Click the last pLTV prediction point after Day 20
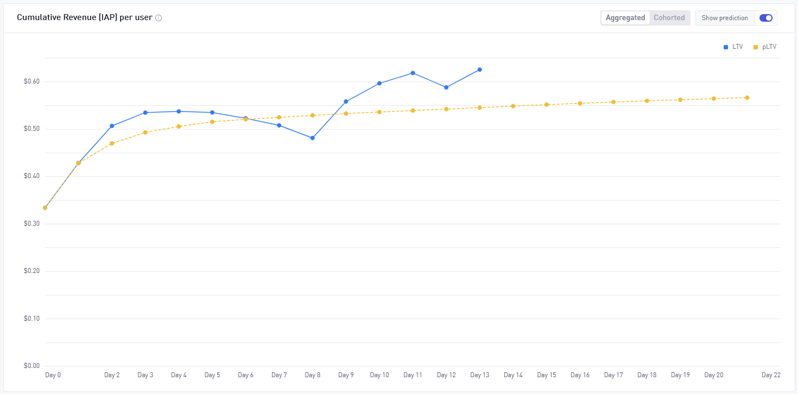 [747, 98]
